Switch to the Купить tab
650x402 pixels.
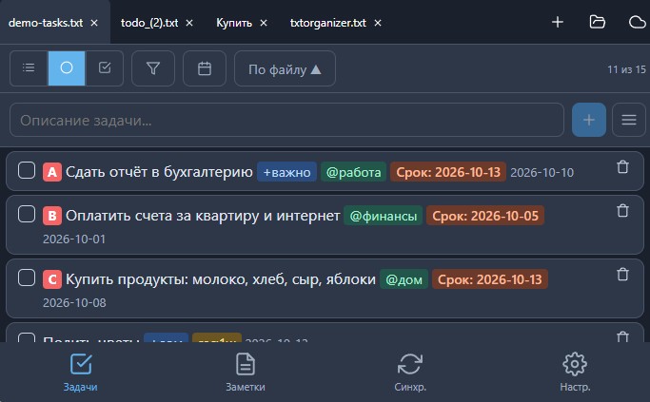[x=234, y=23]
